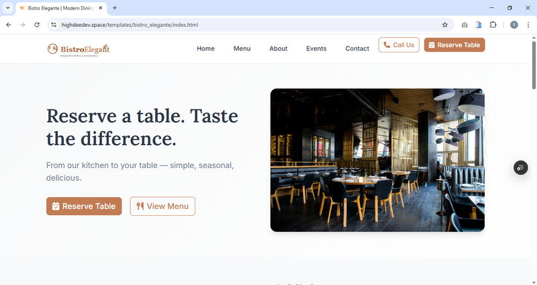
Task: Go to the Home nav link
Action: pos(205,48)
